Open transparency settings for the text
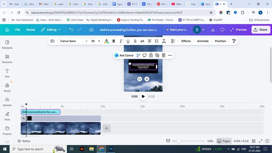This screenshot has height=153, width=272. point(173,41)
